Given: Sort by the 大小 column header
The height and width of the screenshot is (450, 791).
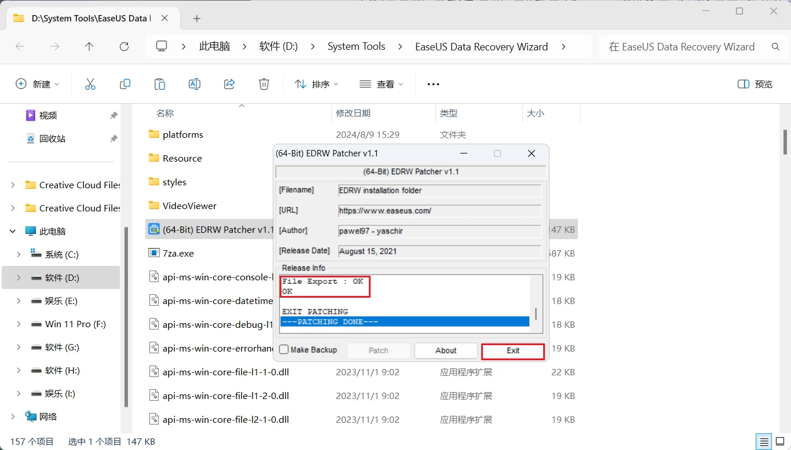Looking at the screenshot, I should pyautogui.click(x=536, y=114).
